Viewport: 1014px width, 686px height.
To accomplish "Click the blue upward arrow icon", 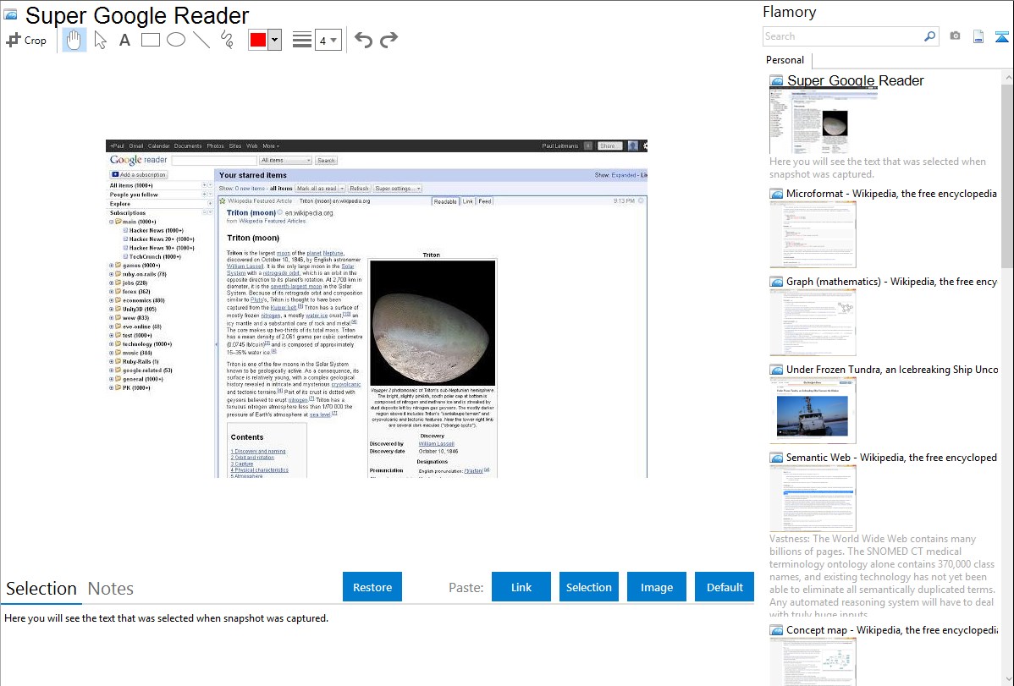I will [1001, 36].
